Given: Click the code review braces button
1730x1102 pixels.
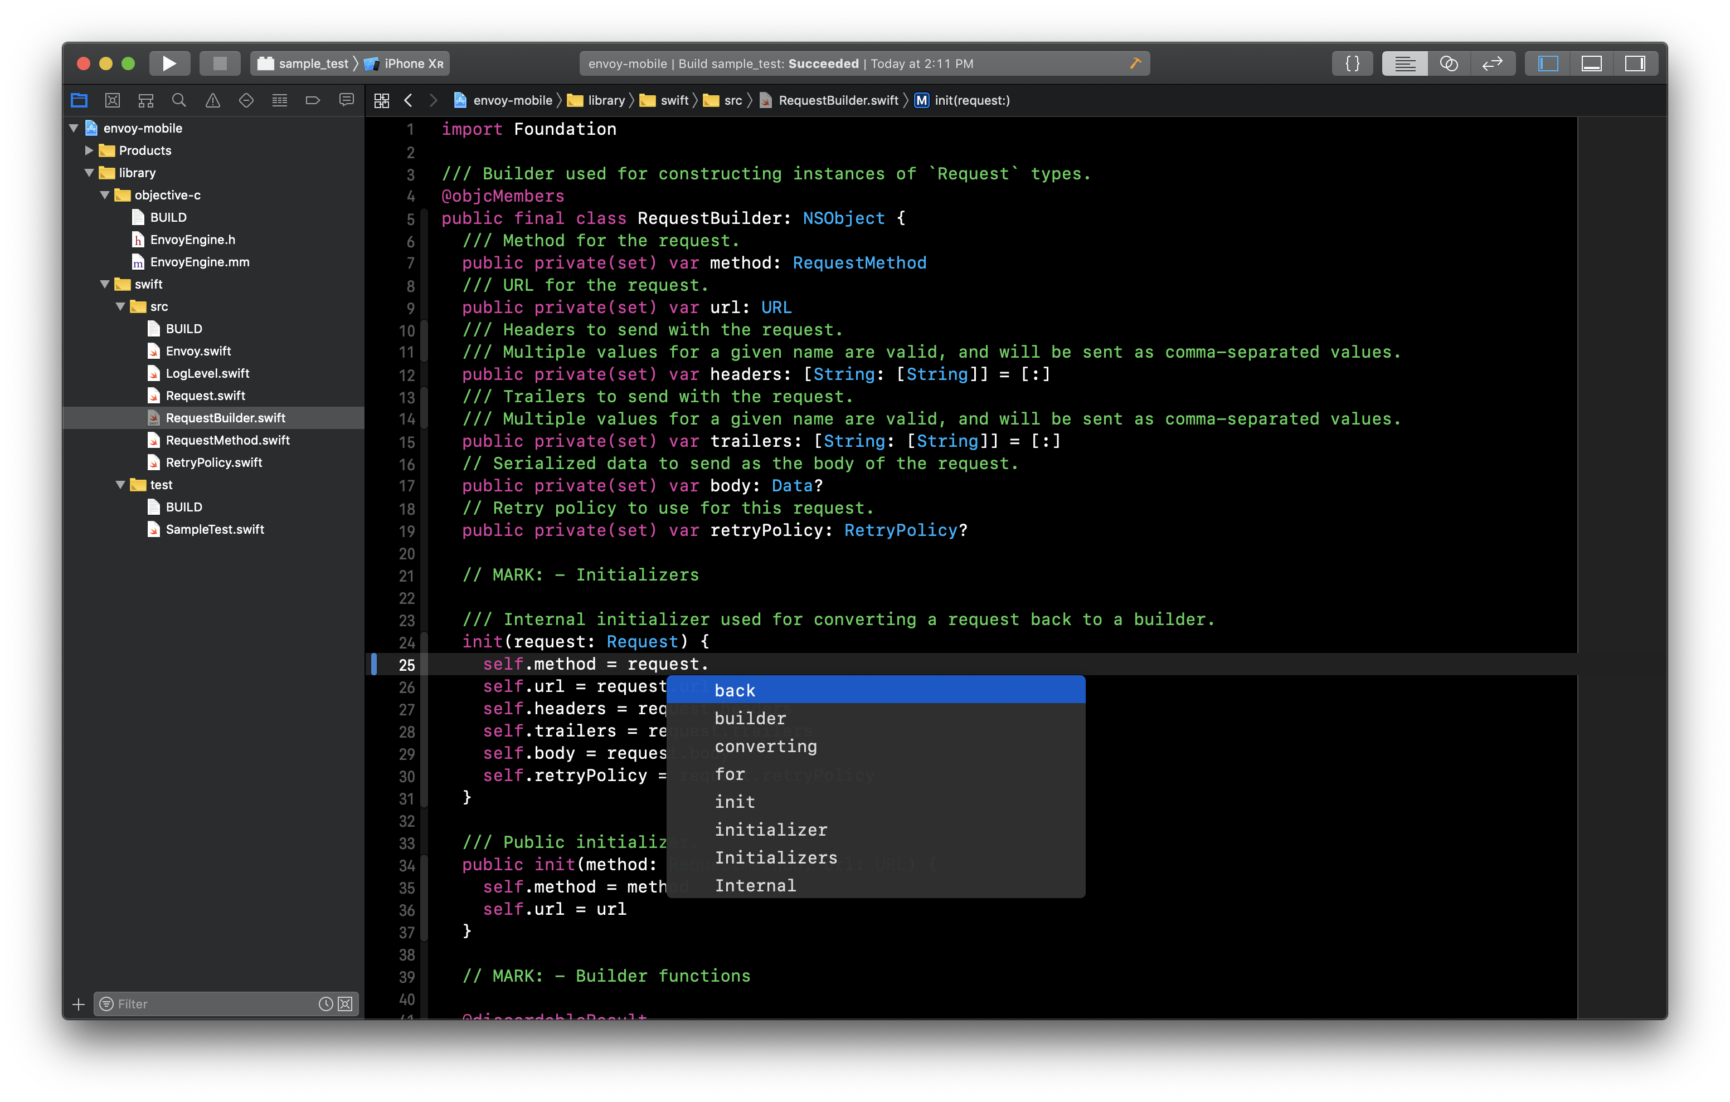Looking at the screenshot, I should 1352,63.
